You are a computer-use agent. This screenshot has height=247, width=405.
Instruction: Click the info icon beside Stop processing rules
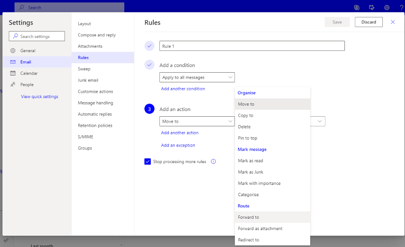[213, 161]
